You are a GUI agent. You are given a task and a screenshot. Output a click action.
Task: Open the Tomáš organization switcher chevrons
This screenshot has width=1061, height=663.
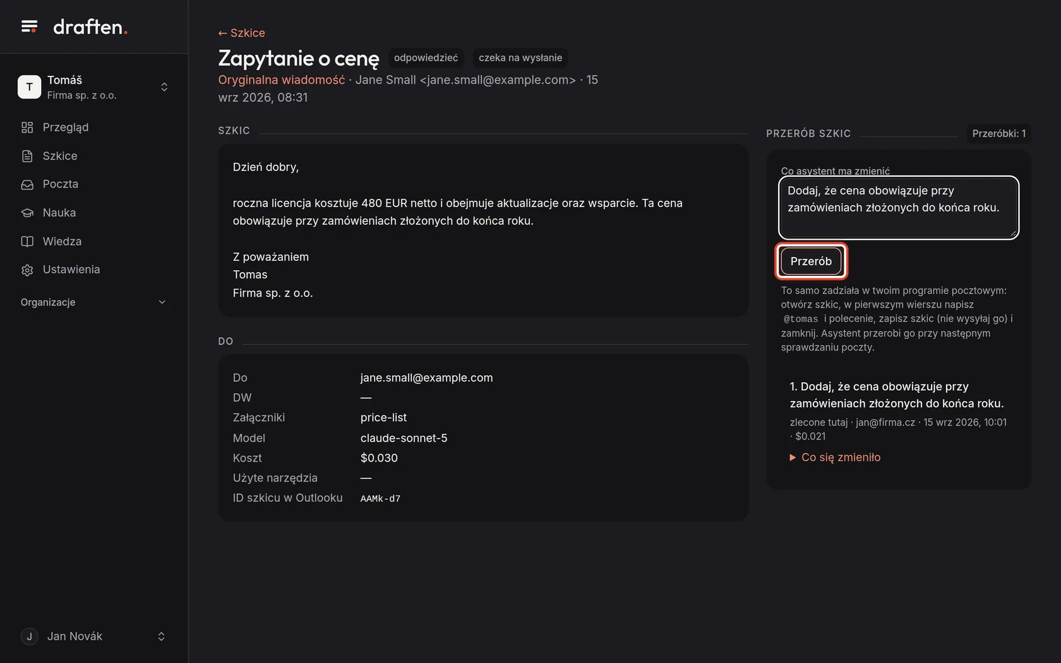tap(164, 87)
